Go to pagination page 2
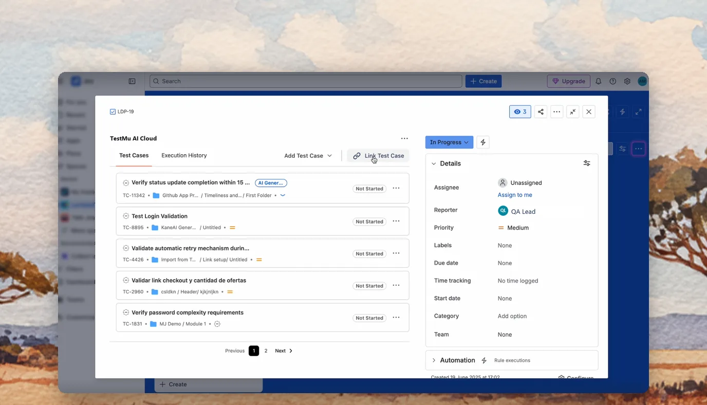This screenshot has height=405, width=707. [x=266, y=351]
